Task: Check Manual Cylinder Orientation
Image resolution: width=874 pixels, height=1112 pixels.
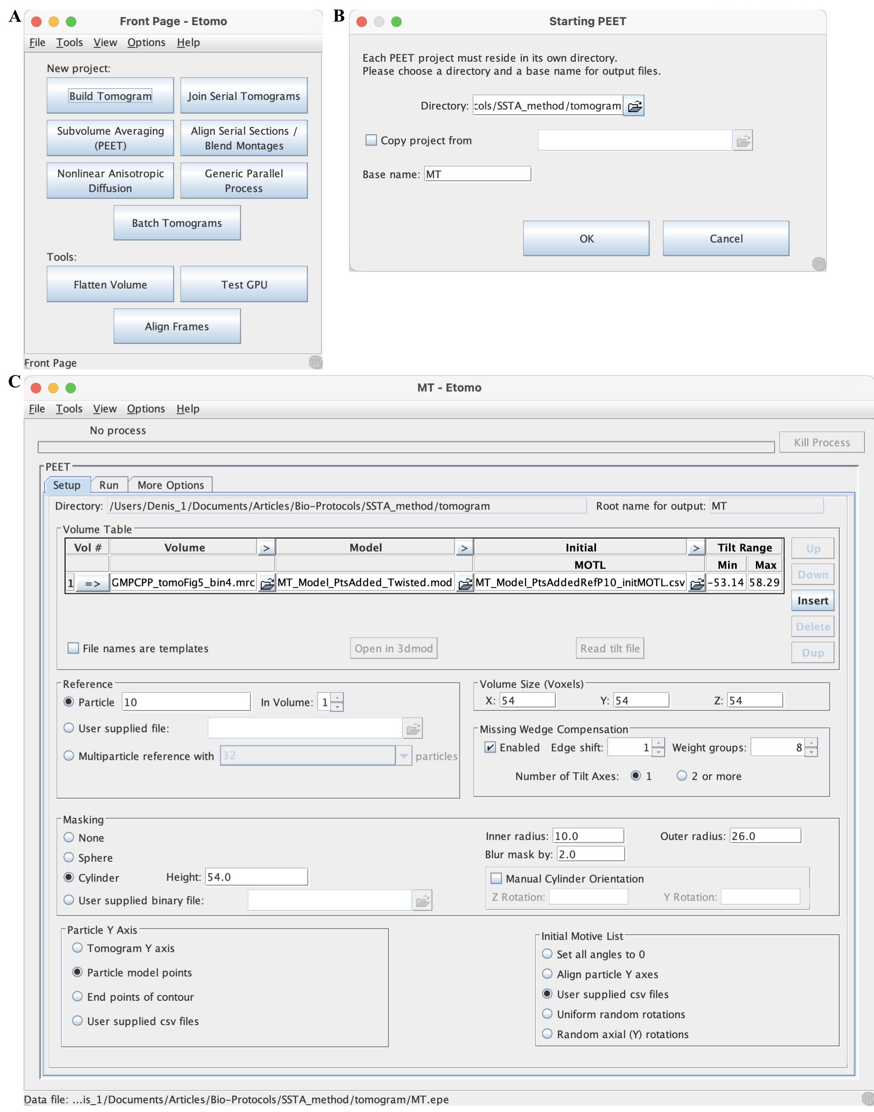Action: pyautogui.click(x=496, y=879)
